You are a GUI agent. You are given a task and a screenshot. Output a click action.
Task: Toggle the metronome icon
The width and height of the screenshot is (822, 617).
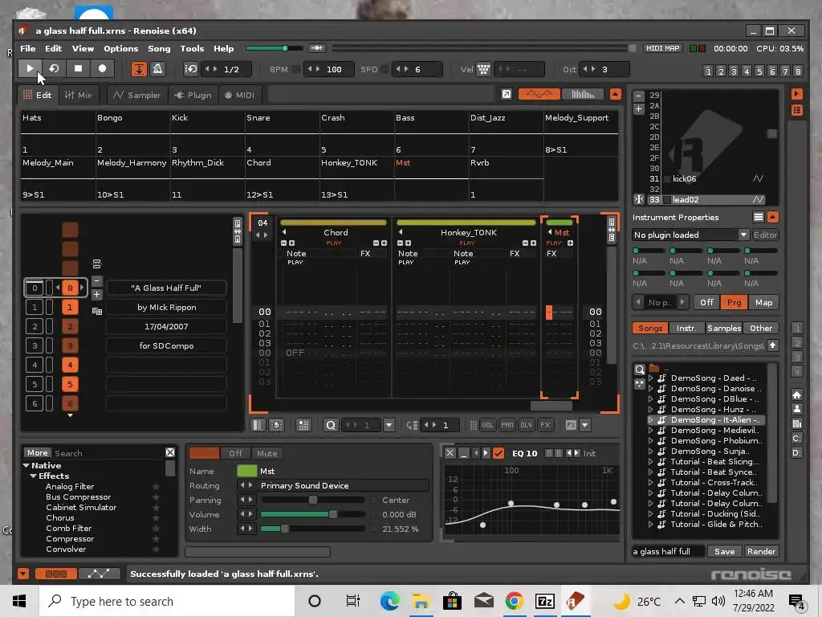pyautogui.click(x=157, y=69)
